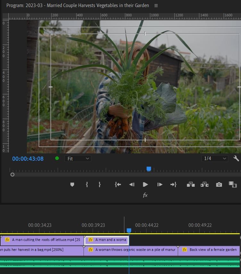Click the Go to In button
The image size is (241, 274).
118,184
